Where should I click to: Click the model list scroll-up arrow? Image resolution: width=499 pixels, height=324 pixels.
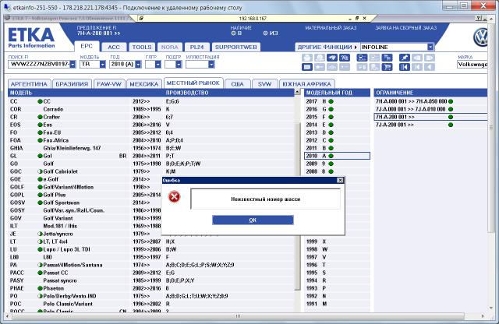(298, 92)
